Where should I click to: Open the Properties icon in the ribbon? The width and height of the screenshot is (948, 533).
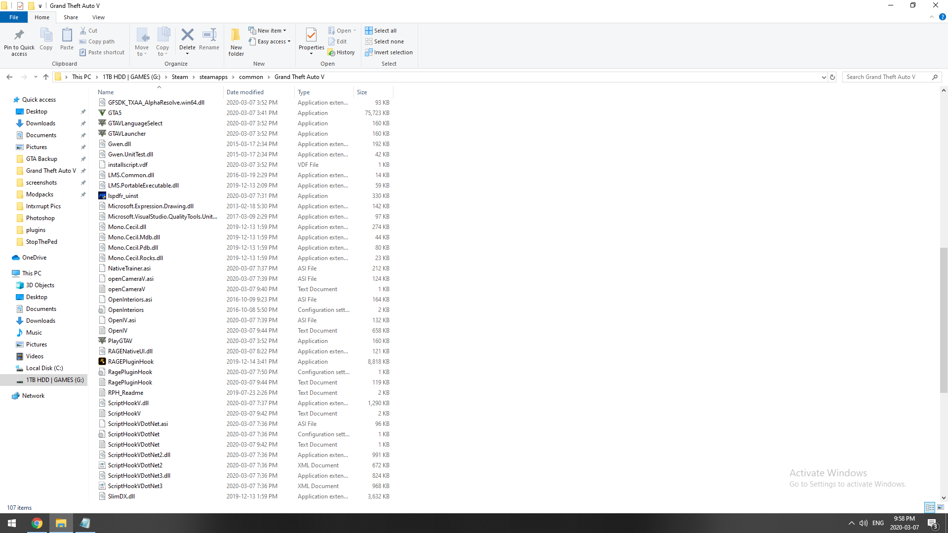(x=311, y=36)
